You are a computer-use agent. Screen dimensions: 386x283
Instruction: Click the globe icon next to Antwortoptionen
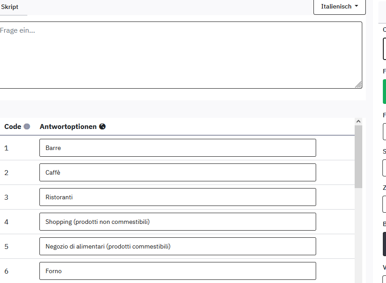pos(103,127)
